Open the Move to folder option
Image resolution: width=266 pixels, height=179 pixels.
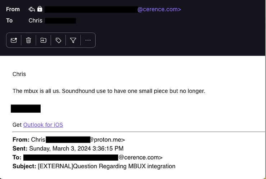point(43,40)
